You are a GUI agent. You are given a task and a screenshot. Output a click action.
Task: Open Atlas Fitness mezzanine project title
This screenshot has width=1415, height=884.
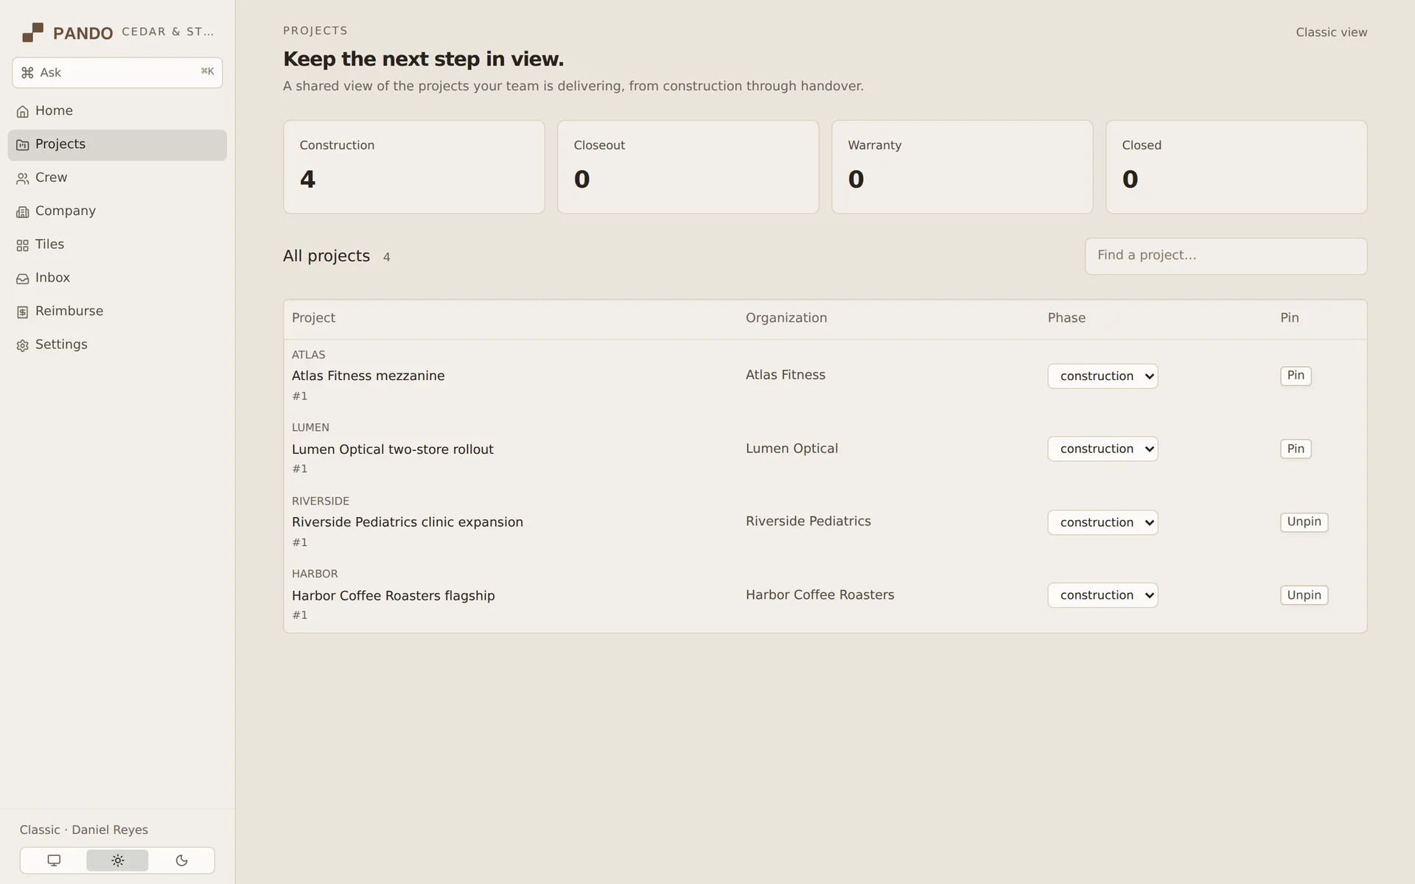368,376
